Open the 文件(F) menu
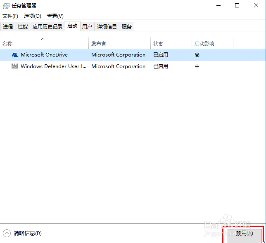 pos(10,16)
